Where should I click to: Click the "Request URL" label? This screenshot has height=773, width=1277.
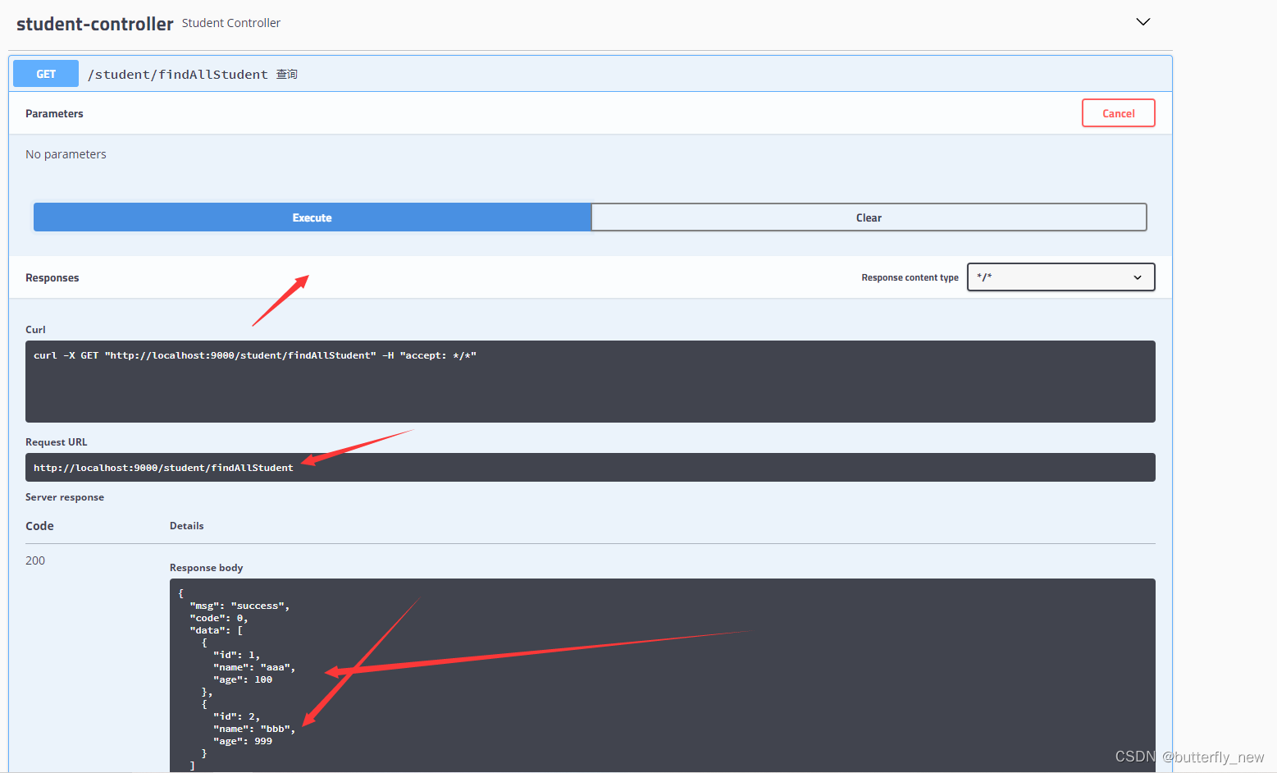[56, 442]
